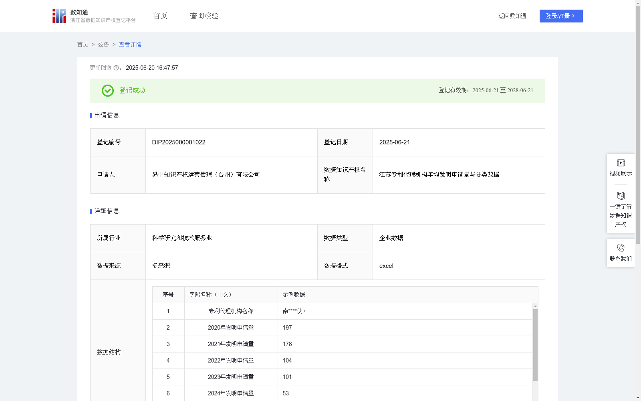Click the 数知通 platform logo

pos(94,16)
